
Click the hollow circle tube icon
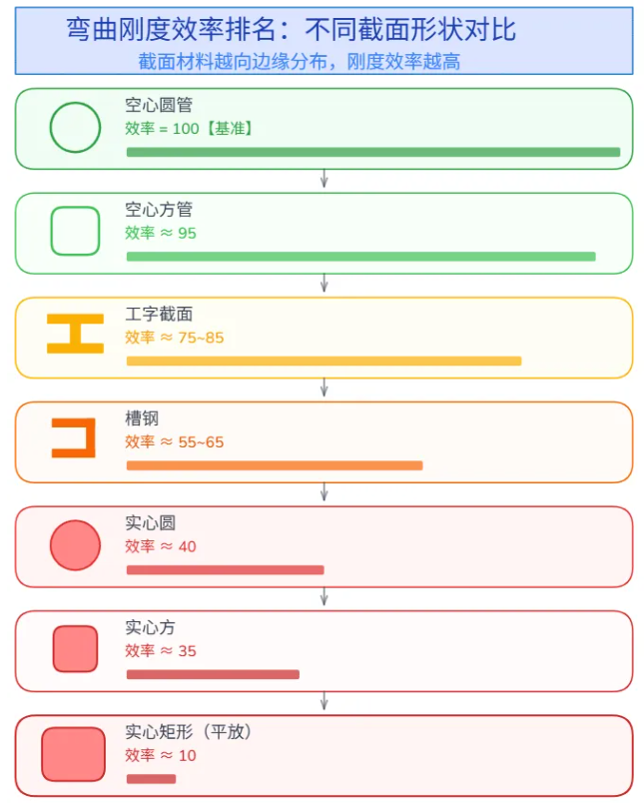(x=75, y=128)
